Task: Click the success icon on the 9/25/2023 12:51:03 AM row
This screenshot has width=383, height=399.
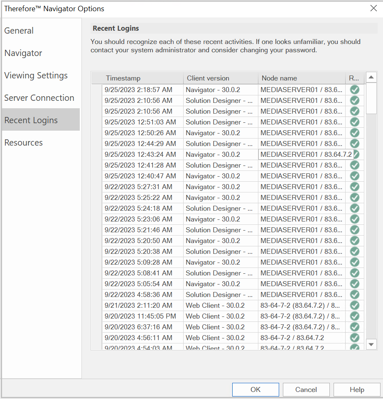Action: (355, 122)
